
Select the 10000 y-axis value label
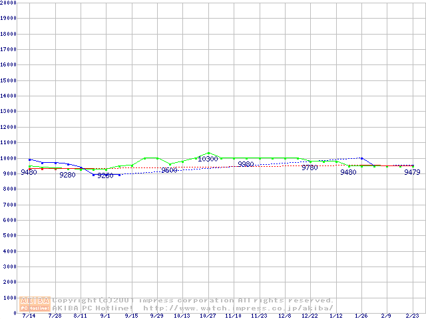click(x=9, y=158)
